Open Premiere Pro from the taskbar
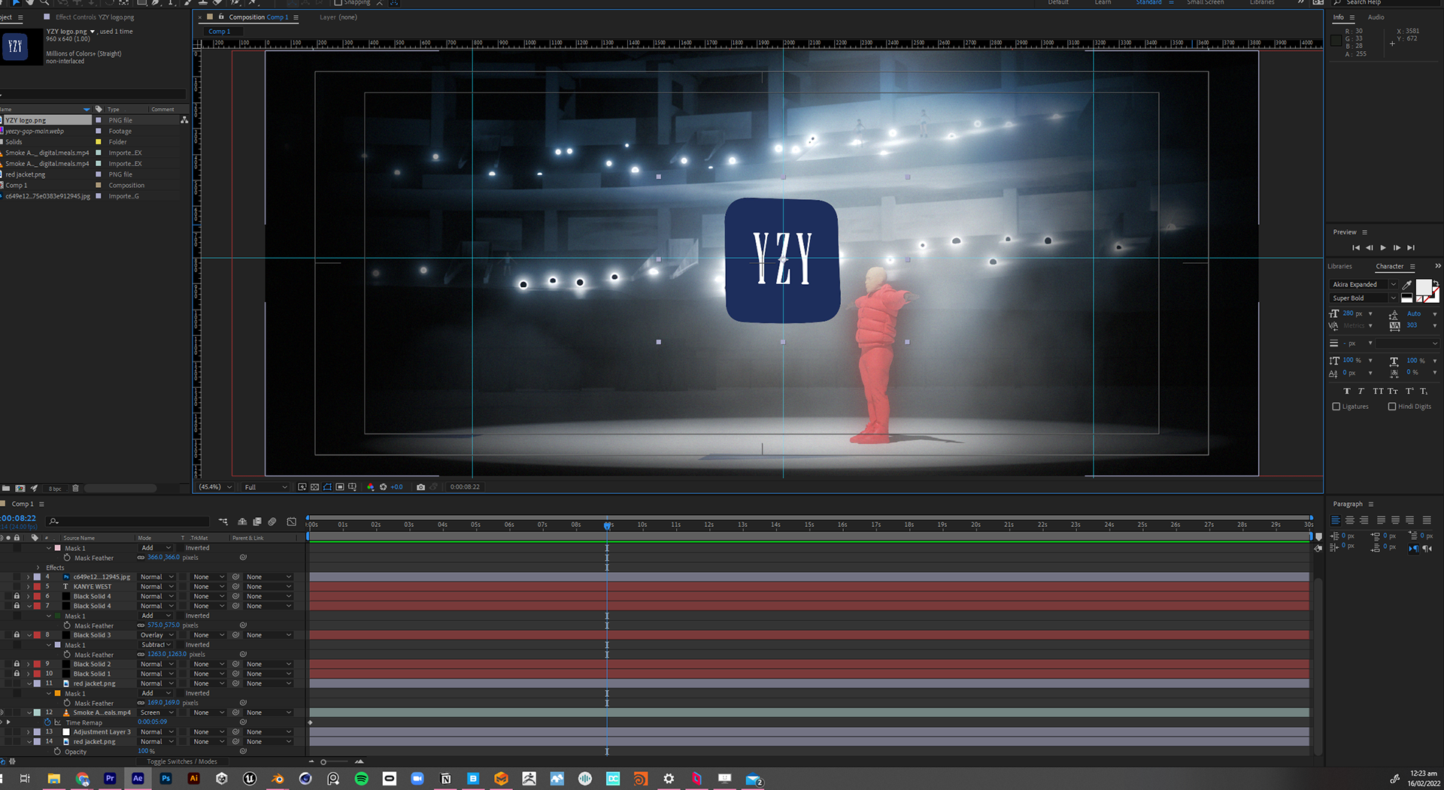The width and height of the screenshot is (1444, 790). [x=110, y=779]
